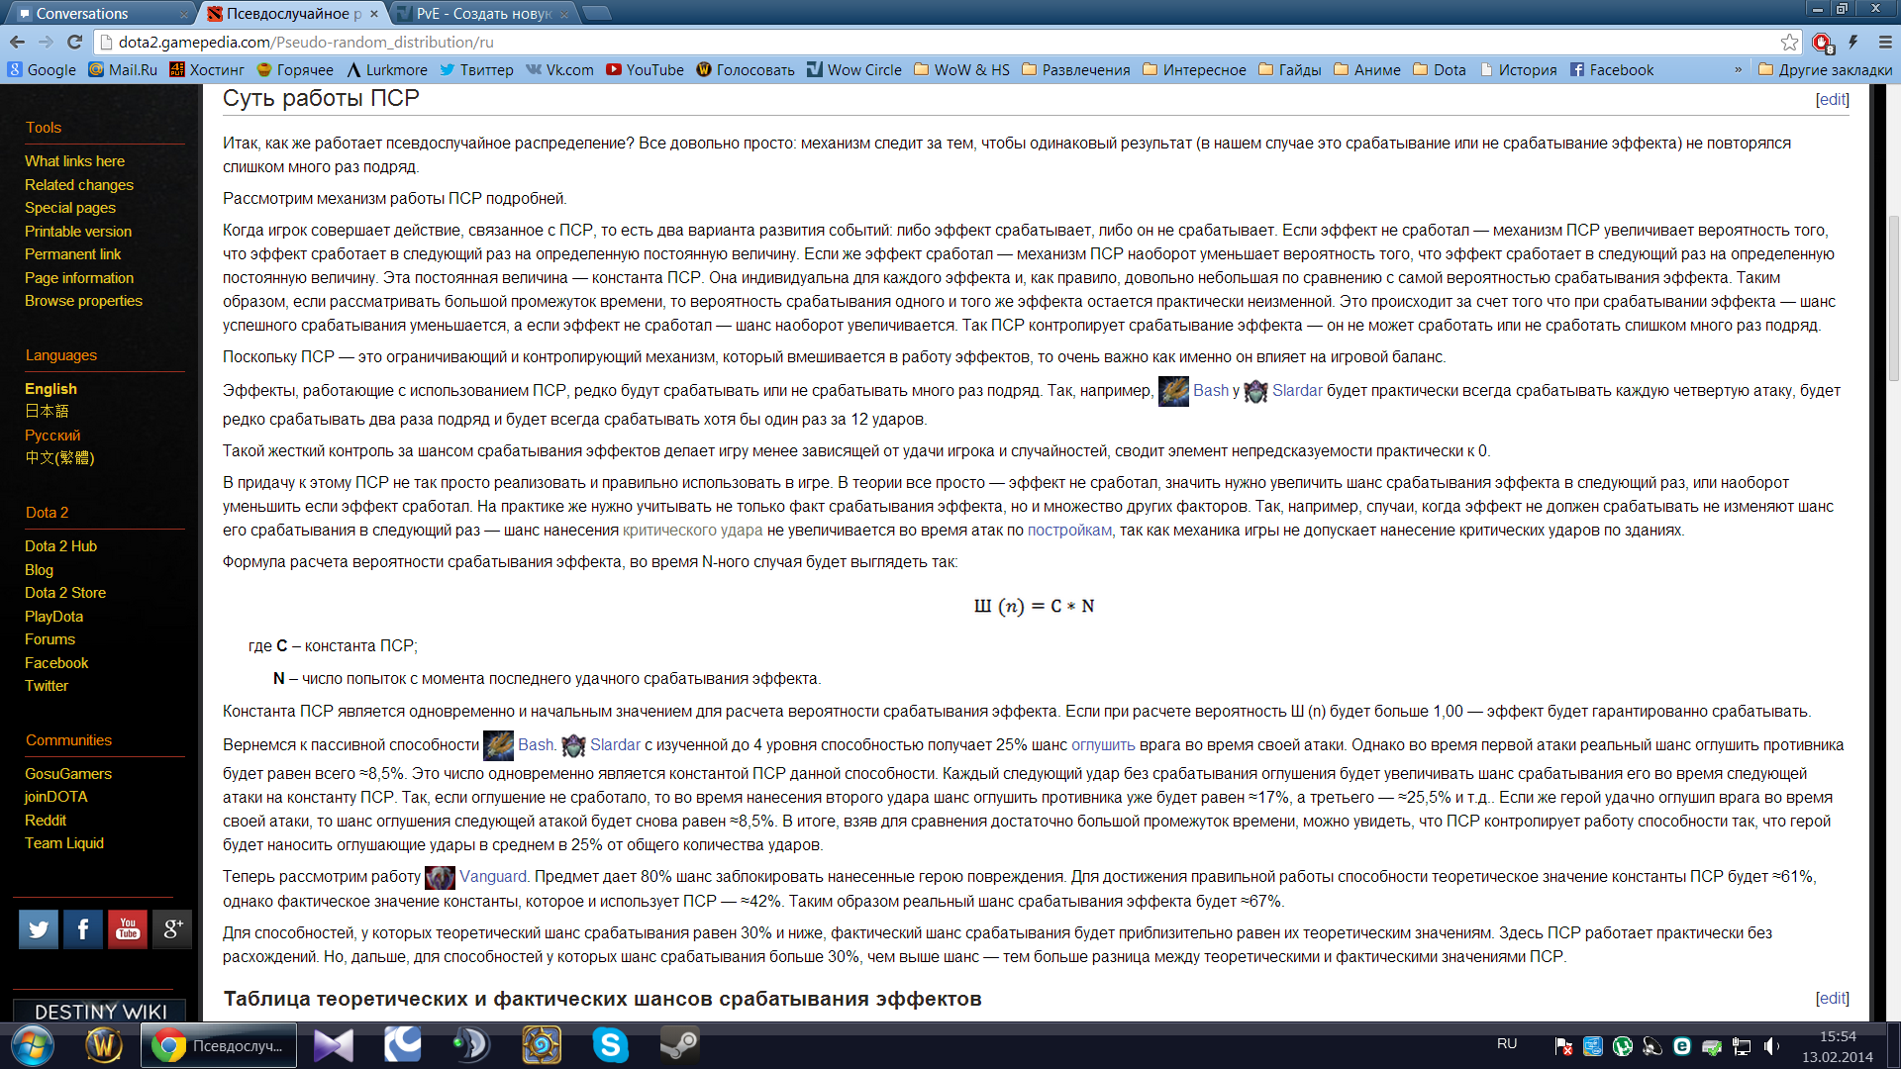Close the Псевдослучайное tab

374,14
